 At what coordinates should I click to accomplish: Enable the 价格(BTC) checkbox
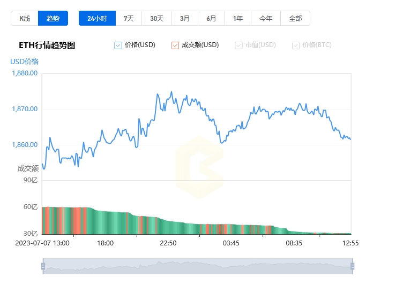coord(296,45)
